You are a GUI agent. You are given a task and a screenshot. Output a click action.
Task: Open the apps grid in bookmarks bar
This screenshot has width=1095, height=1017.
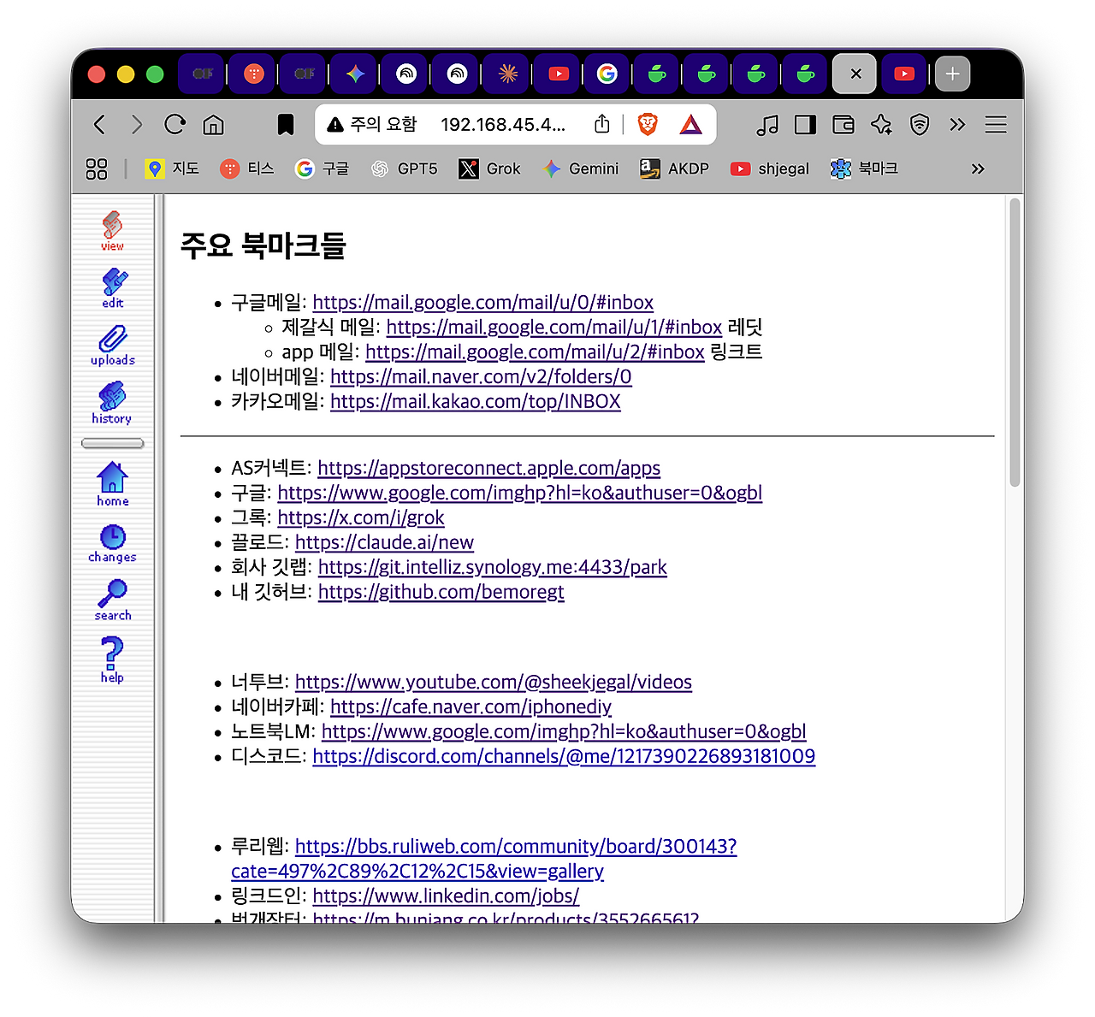(x=97, y=169)
